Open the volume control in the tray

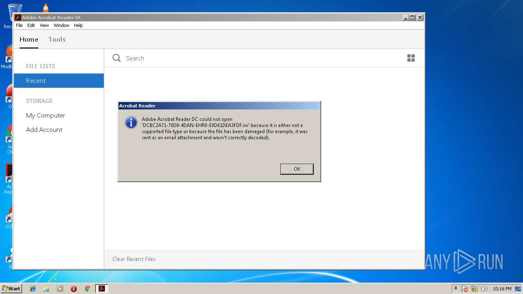[x=484, y=289]
